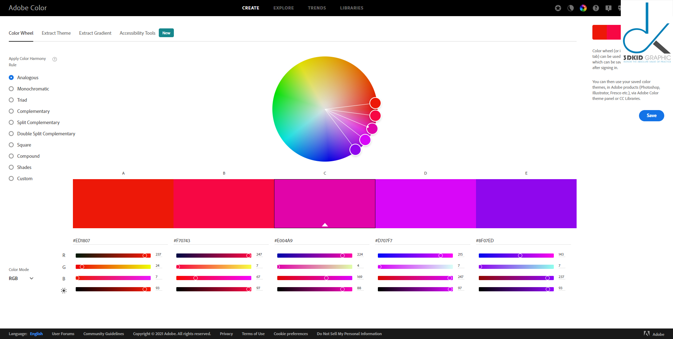Open the Accessibility Tools tab
Viewport: 673px width, 339px height.
[x=137, y=33]
